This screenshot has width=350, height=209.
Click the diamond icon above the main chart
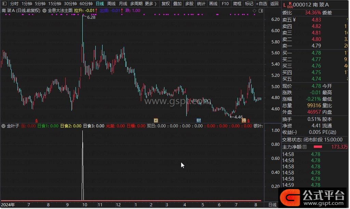point(254,11)
